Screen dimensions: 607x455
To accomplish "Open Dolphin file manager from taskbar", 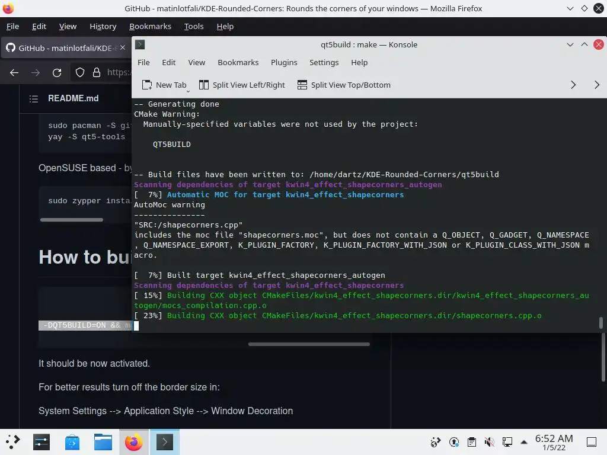I will point(103,442).
